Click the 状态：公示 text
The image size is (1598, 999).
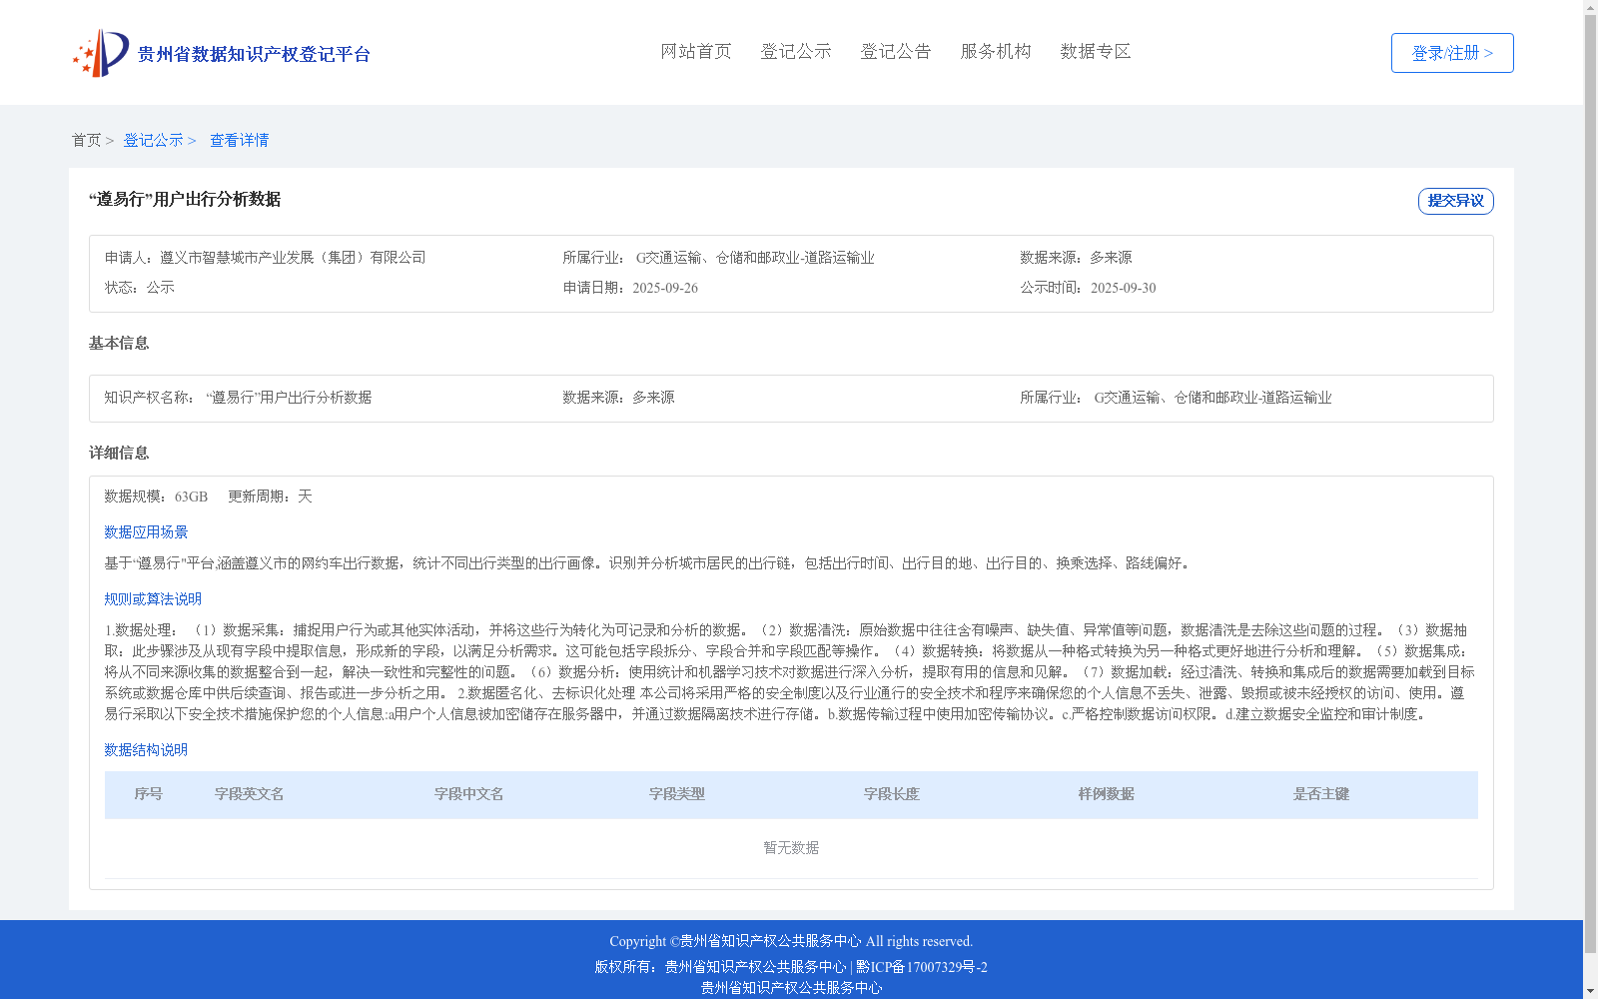140,288
